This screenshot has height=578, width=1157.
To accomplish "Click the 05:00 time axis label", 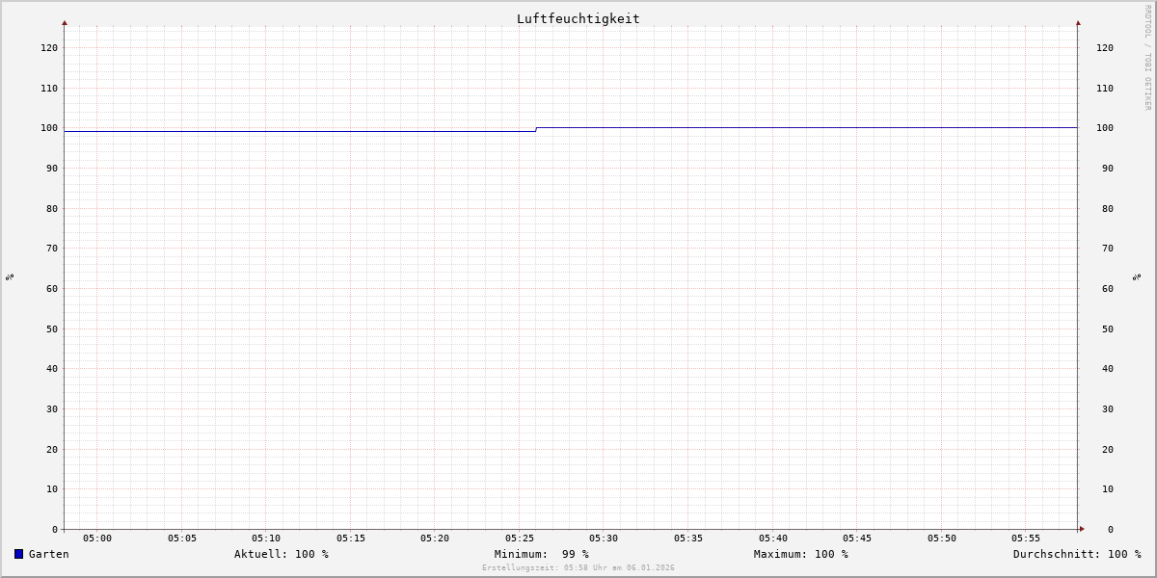I will pyautogui.click(x=97, y=538).
